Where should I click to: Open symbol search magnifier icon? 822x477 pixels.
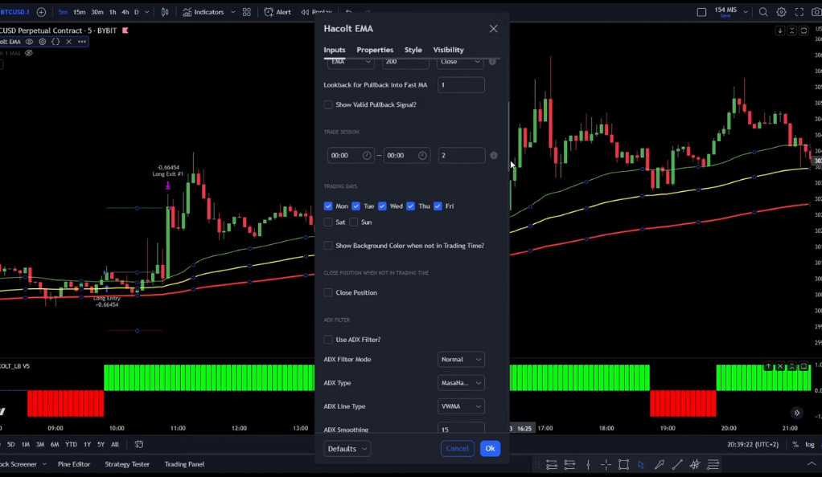click(x=763, y=12)
